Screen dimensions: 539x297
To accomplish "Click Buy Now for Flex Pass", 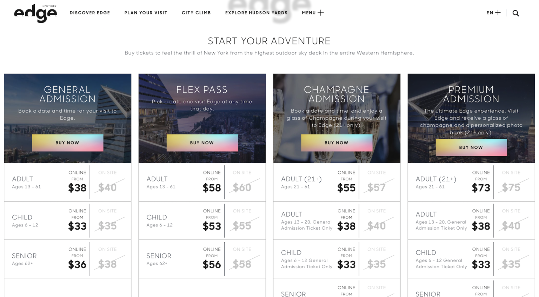I will click(x=202, y=143).
